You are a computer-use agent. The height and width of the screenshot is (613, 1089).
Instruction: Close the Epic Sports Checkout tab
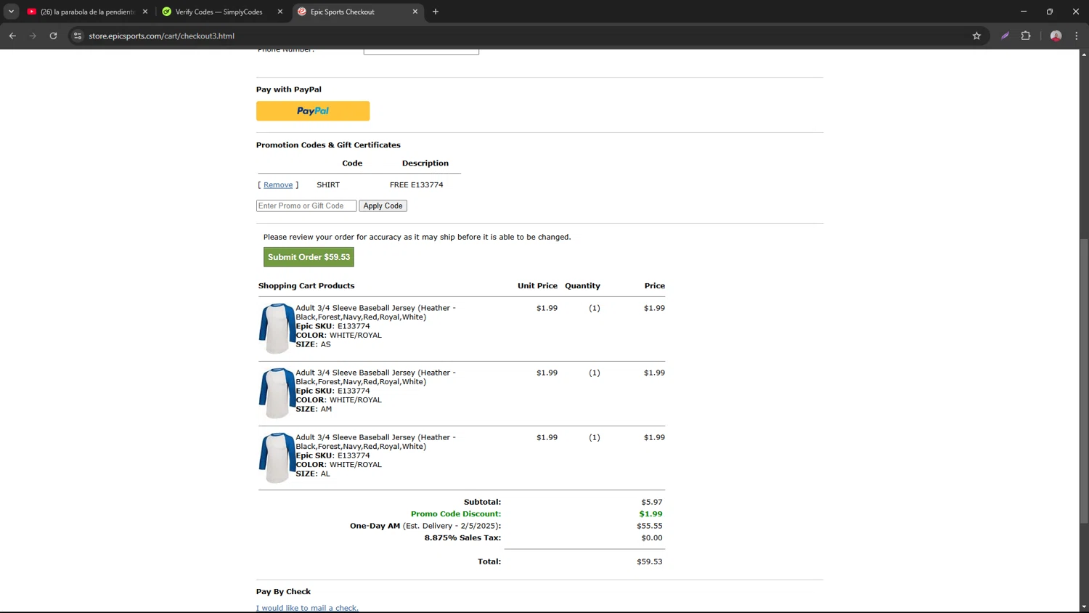415,12
